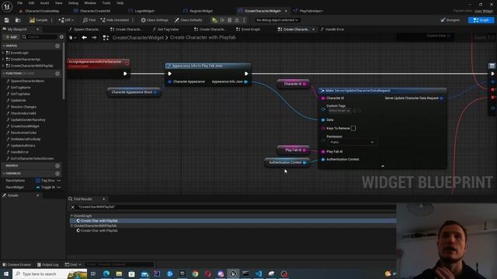Click Character Id variable node
Viewport: 497px width, 279px height.
pyautogui.click(x=294, y=84)
